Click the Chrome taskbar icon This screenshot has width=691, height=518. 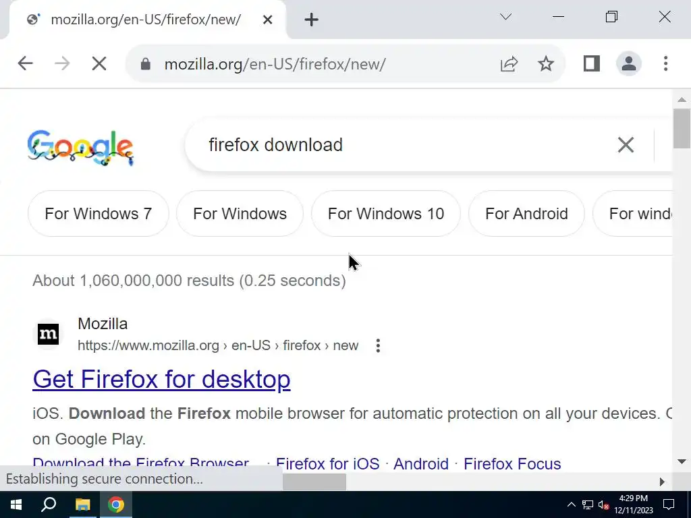click(x=116, y=505)
